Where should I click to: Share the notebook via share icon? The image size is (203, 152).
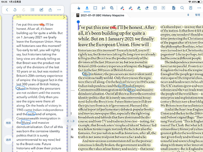50,10
